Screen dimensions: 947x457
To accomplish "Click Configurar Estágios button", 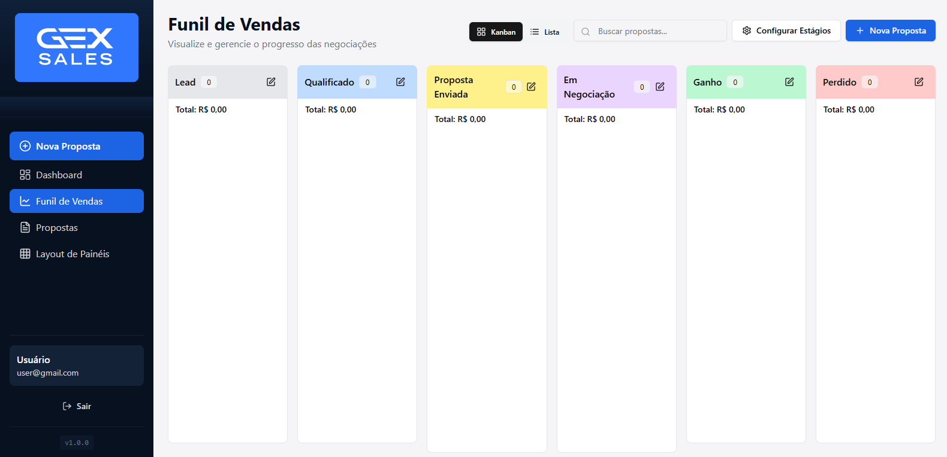I will (x=786, y=31).
